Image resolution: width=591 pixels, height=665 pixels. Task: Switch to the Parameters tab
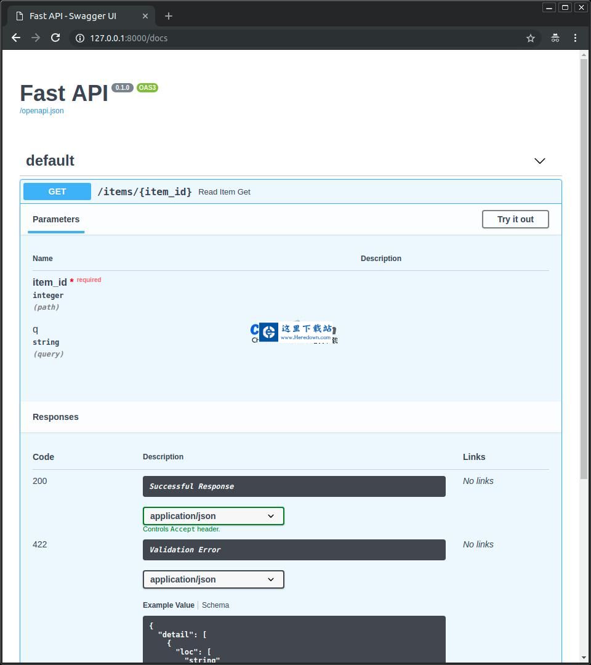[56, 219]
